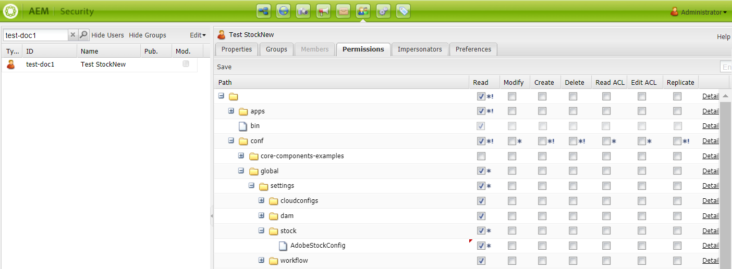Image resolution: width=732 pixels, height=269 pixels.
Task: Click the bin file icon
Action: (x=242, y=126)
